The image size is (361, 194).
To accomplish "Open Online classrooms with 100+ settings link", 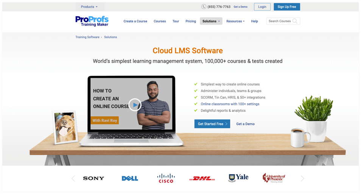I will pos(230,104).
